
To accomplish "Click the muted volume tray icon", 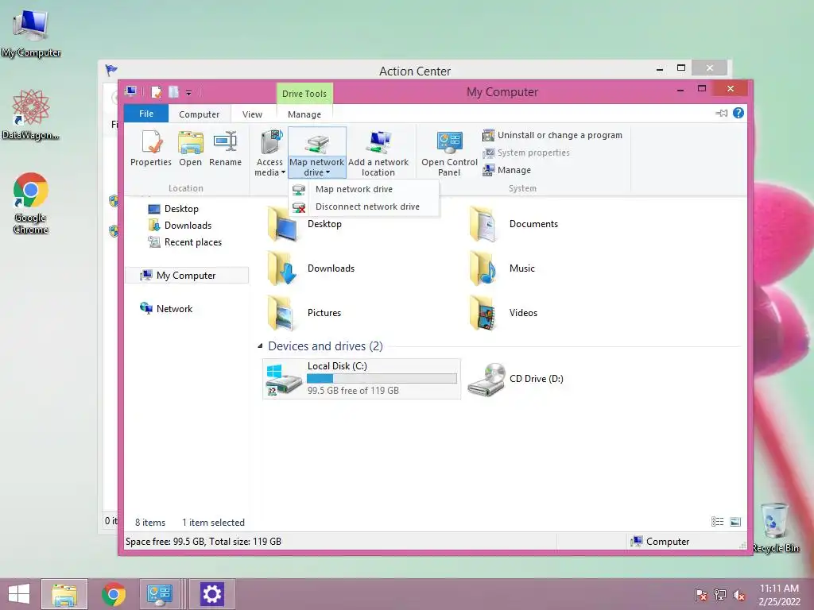I will pyautogui.click(x=739, y=595).
